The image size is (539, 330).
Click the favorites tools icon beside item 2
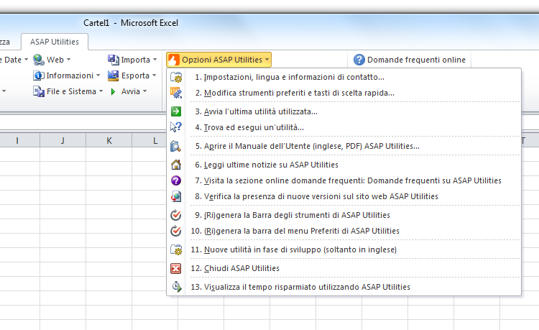coord(176,93)
